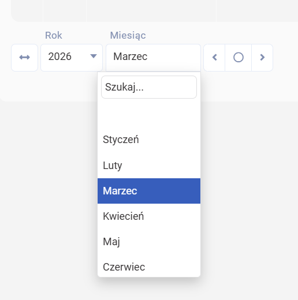Viewport: 298px width, 300px height.
Task: Click the Miesiąc field label
Action: 128,36
